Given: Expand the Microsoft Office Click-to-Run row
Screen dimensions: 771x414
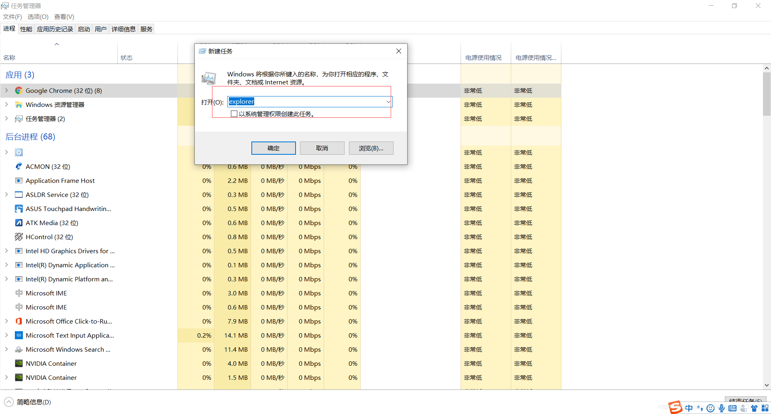Looking at the screenshot, I should click(x=6, y=321).
